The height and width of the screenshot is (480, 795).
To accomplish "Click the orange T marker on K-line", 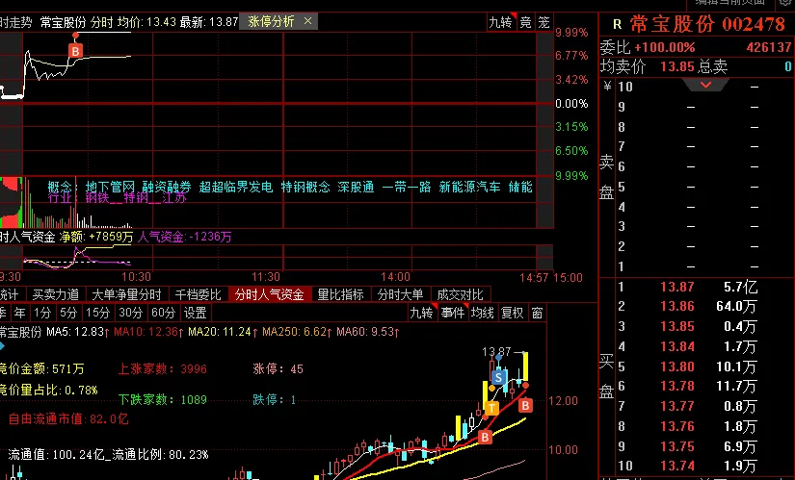I will coord(491,408).
